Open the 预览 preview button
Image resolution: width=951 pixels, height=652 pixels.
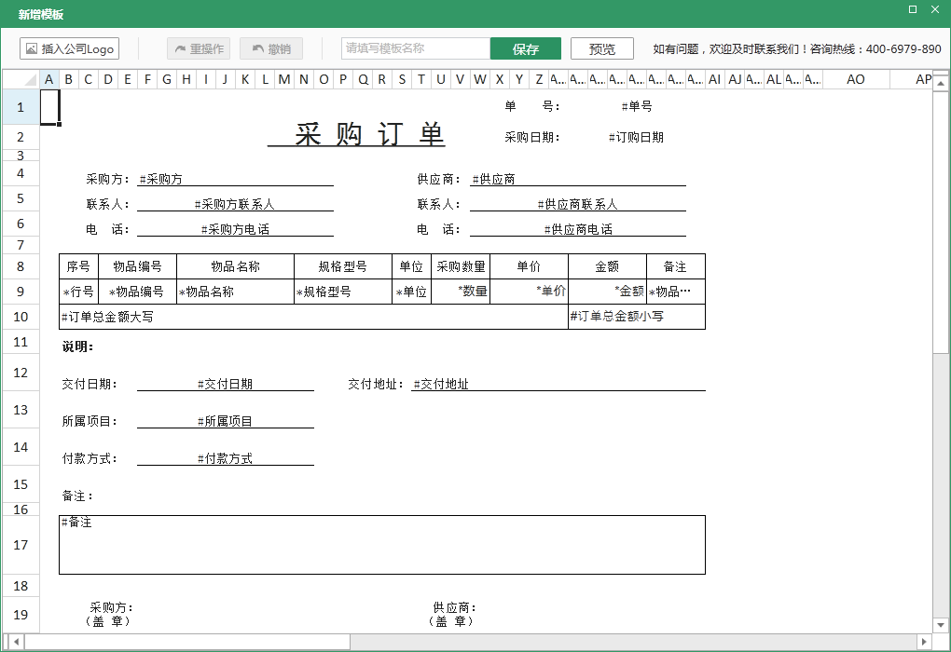pos(601,48)
